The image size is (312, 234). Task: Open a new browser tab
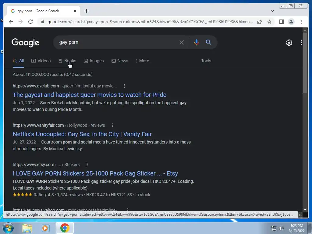pyautogui.click(x=86, y=11)
